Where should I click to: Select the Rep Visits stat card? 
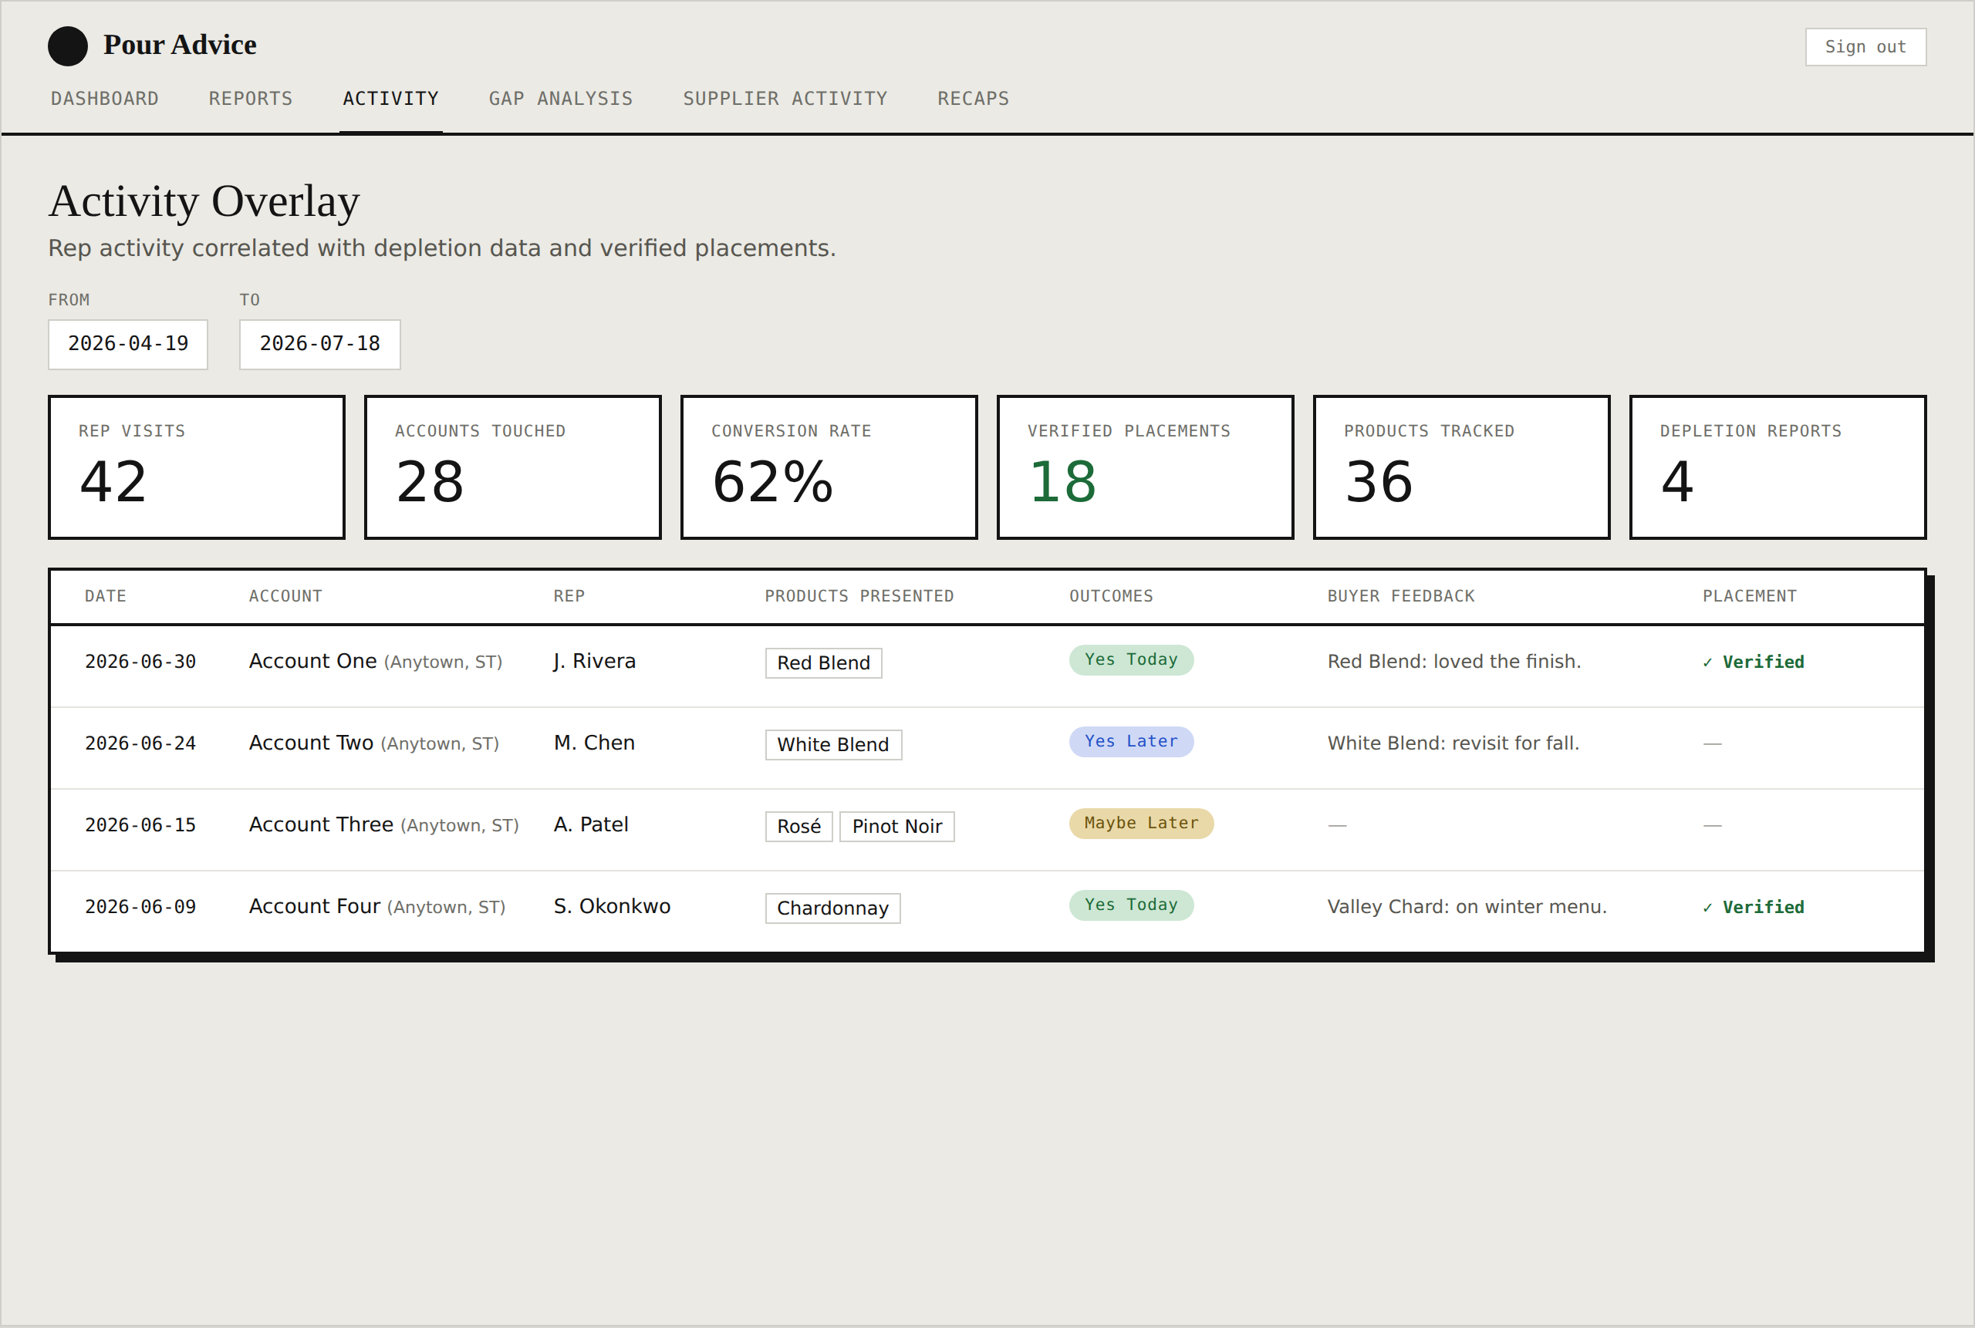coord(197,467)
